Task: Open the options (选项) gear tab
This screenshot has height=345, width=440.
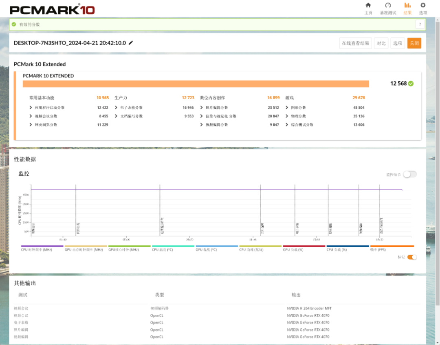Action: pyautogui.click(x=423, y=9)
